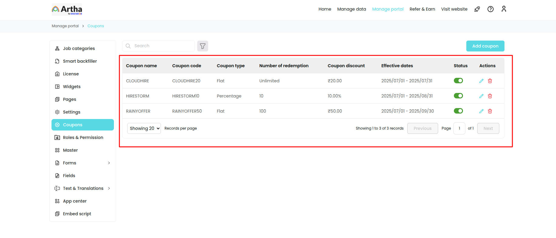Viewport: 556px width, 238px height.
Task: Open the help question mark icon
Action: point(490,9)
